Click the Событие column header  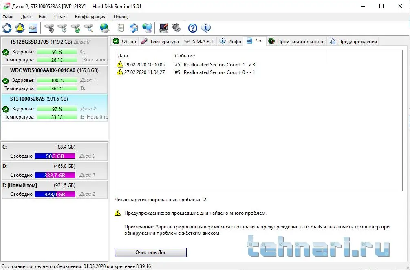click(249, 56)
